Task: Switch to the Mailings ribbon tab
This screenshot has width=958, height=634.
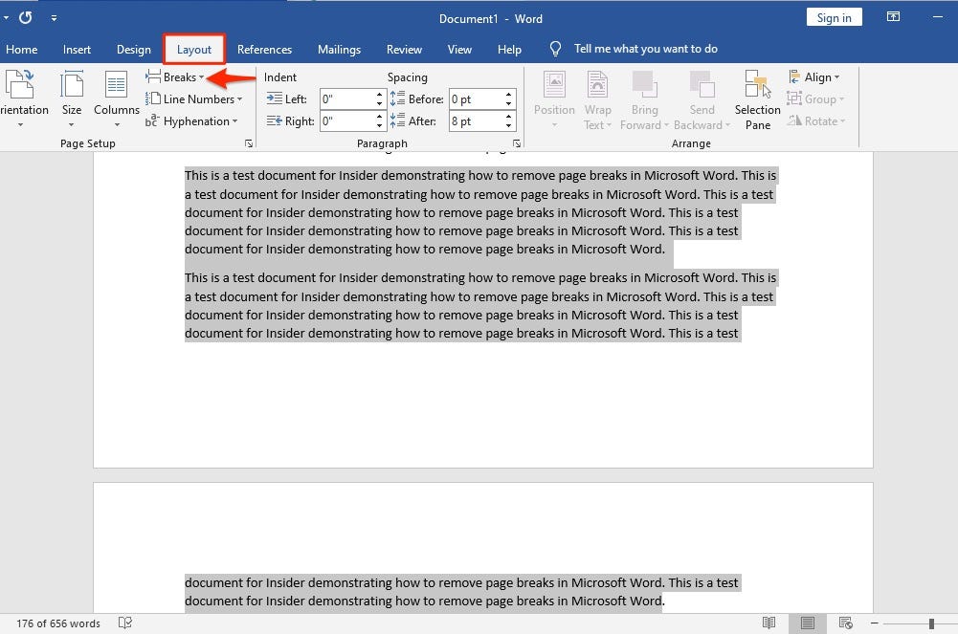Action: (339, 49)
